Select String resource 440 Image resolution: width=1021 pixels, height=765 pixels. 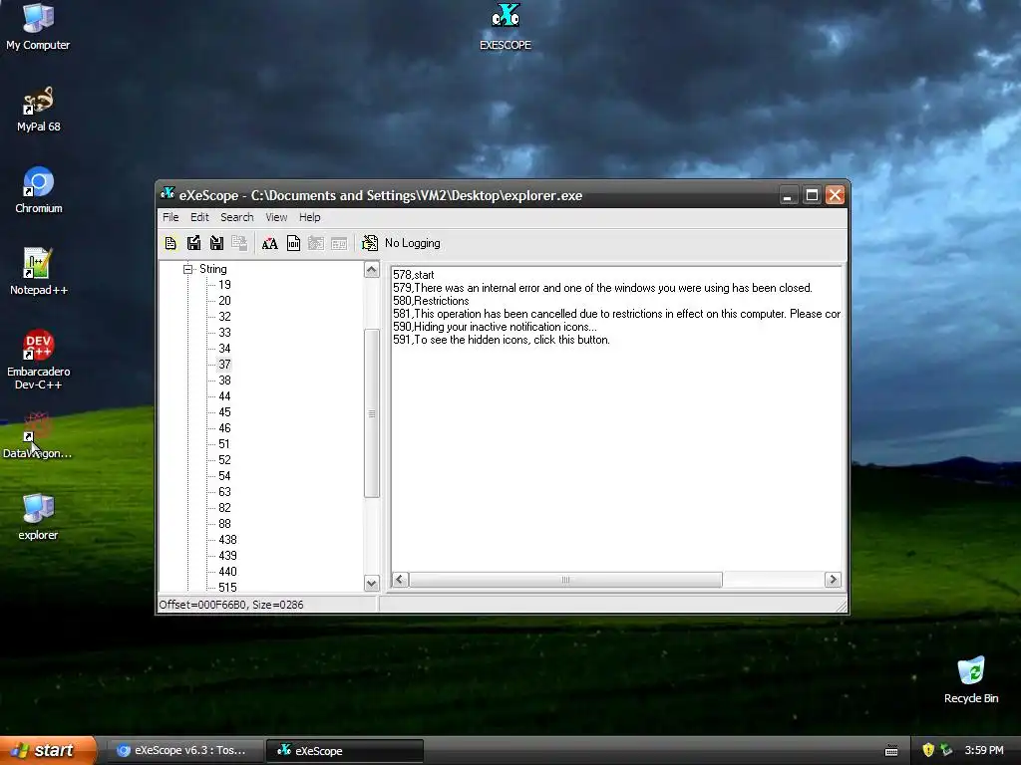click(x=228, y=572)
